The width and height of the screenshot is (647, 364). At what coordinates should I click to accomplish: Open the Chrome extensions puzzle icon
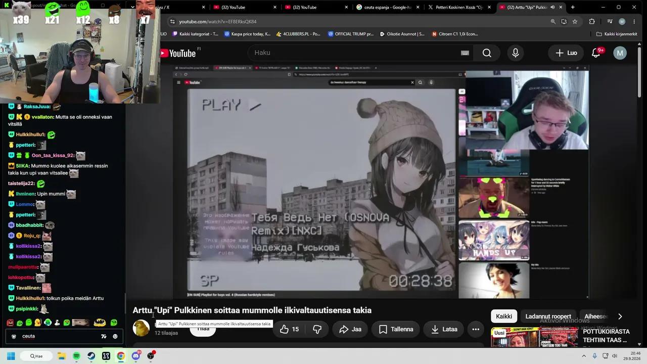coord(592,22)
